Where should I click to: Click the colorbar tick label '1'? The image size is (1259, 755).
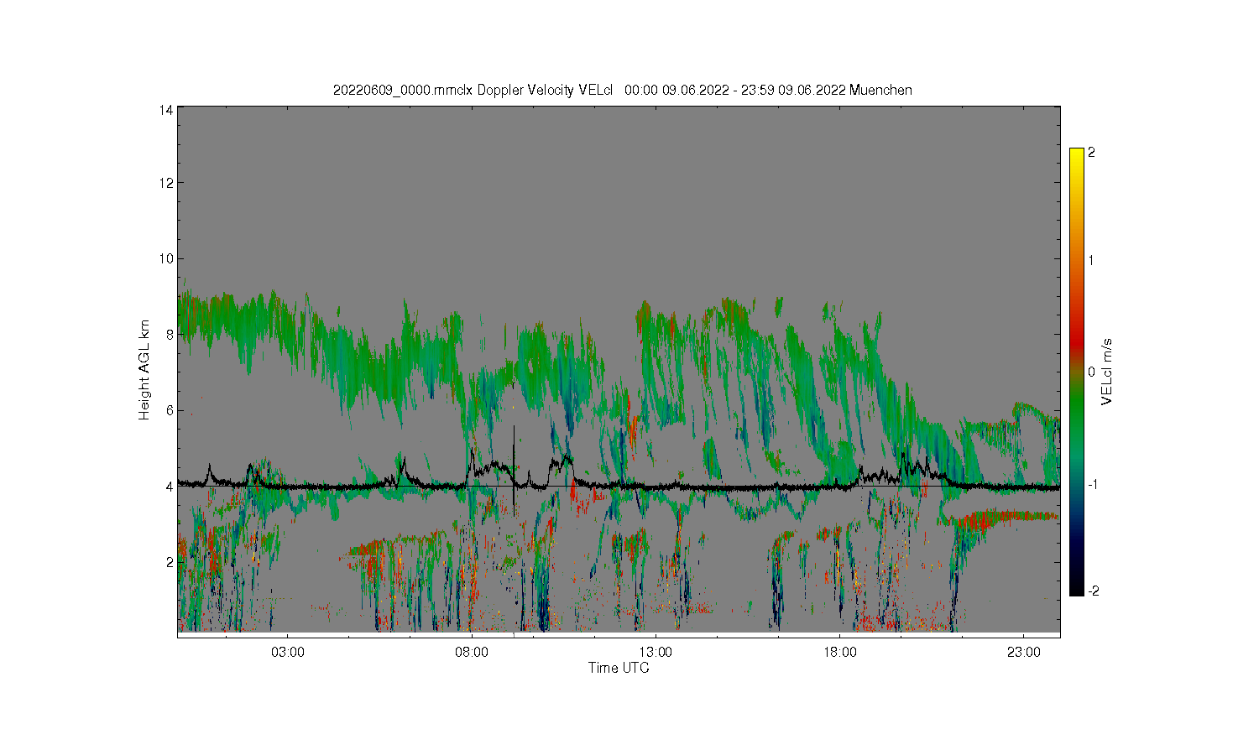(x=1091, y=260)
